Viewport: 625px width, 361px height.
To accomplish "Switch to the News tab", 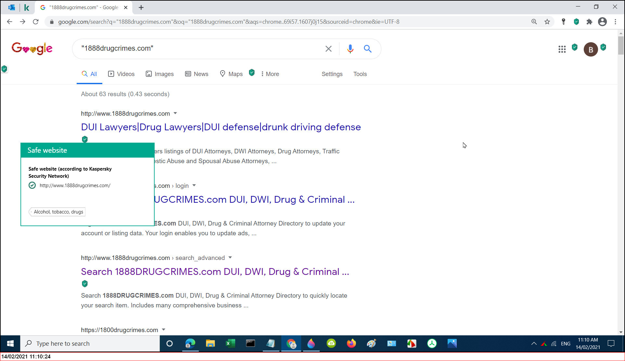I will [197, 74].
